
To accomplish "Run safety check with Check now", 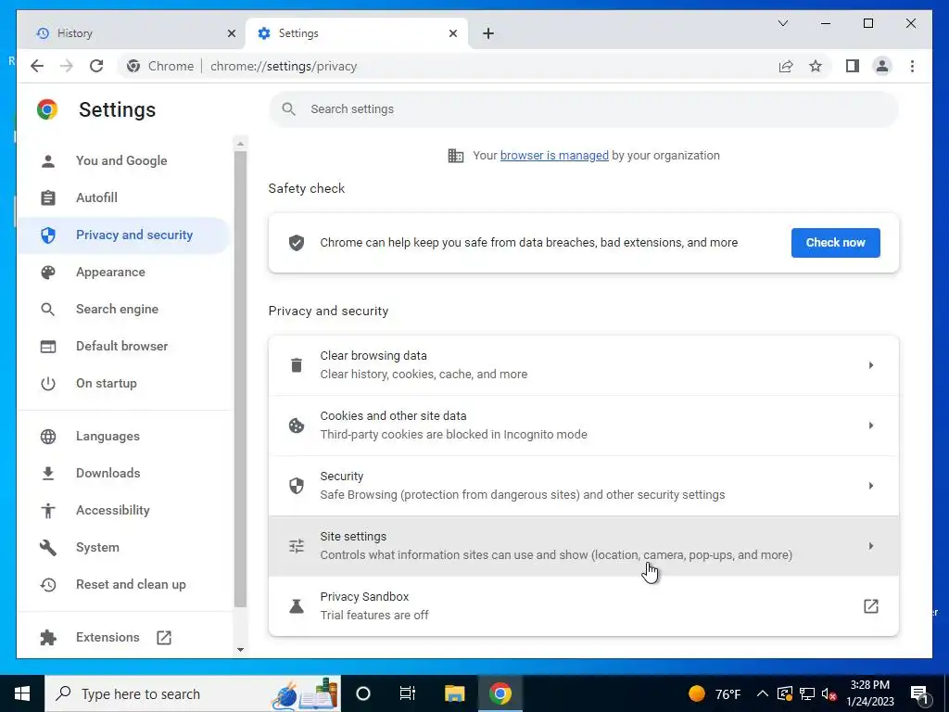I will 835,242.
